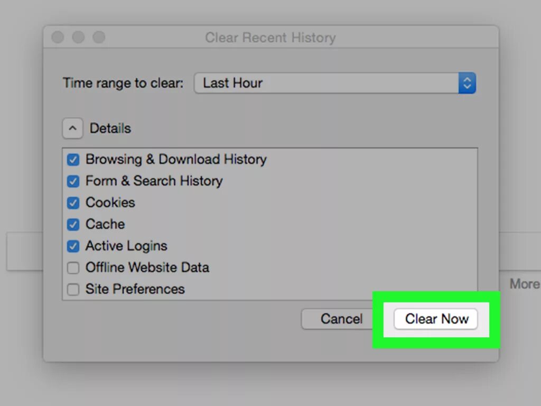Toggle the Form & Search History checkbox
The height and width of the screenshot is (406, 541).
point(73,181)
